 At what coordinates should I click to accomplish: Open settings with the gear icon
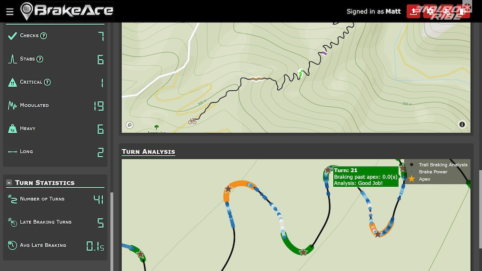(430, 11)
